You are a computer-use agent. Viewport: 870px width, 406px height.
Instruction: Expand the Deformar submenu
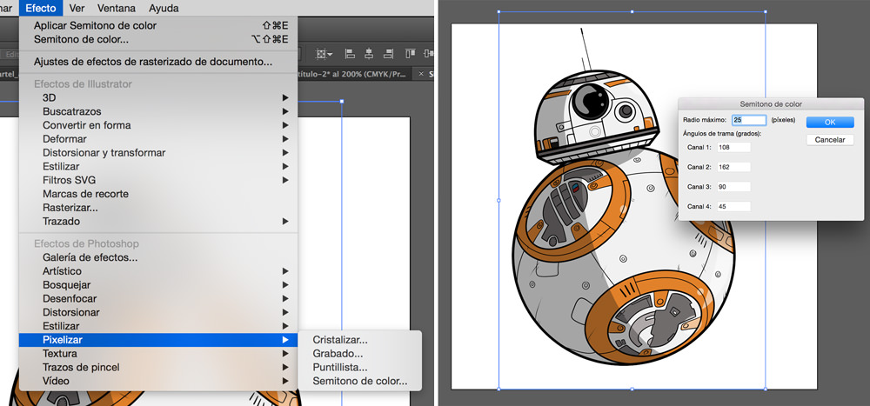click(x=158, y=138)
